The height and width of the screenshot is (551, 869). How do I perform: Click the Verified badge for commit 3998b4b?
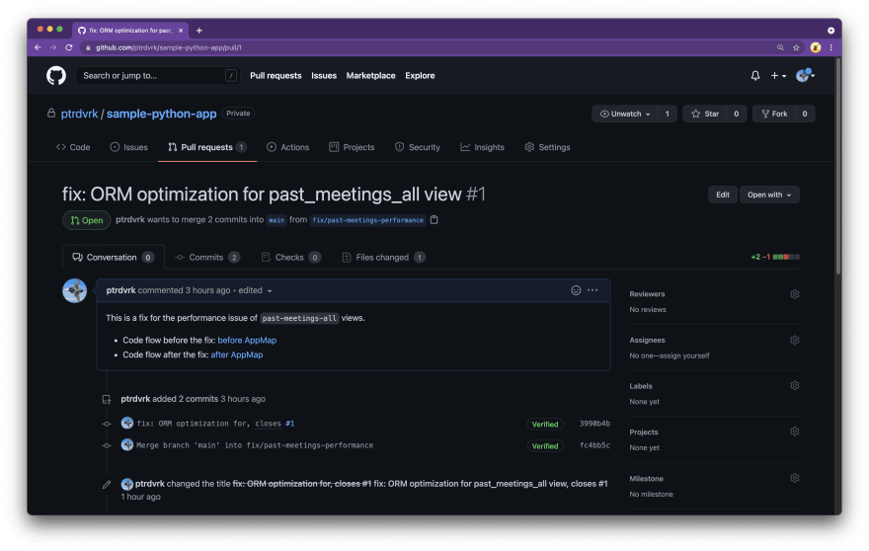545,425
